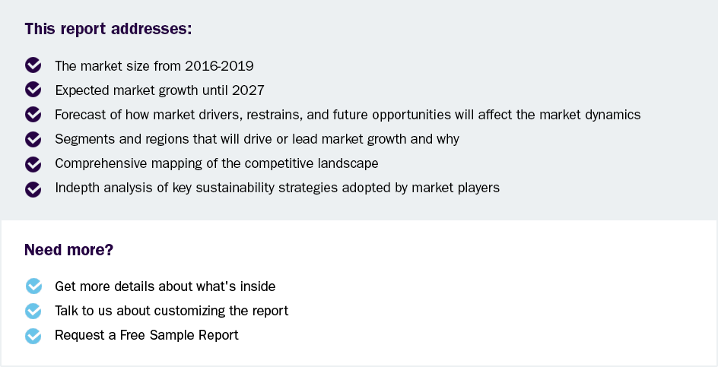This screenshot has height=367, width=718.
Task: Click 'Expected market growth until 2027' text
Action: [160, 90]
